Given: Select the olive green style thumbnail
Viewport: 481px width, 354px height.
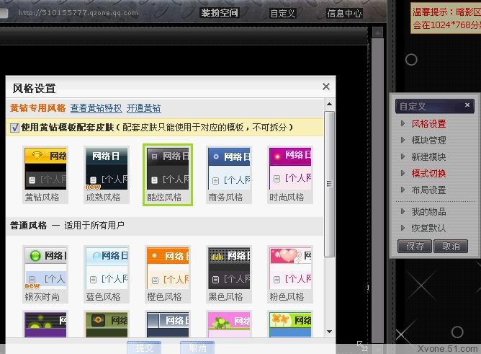Looking at the screenshot, I should click(x=107, y=324).
